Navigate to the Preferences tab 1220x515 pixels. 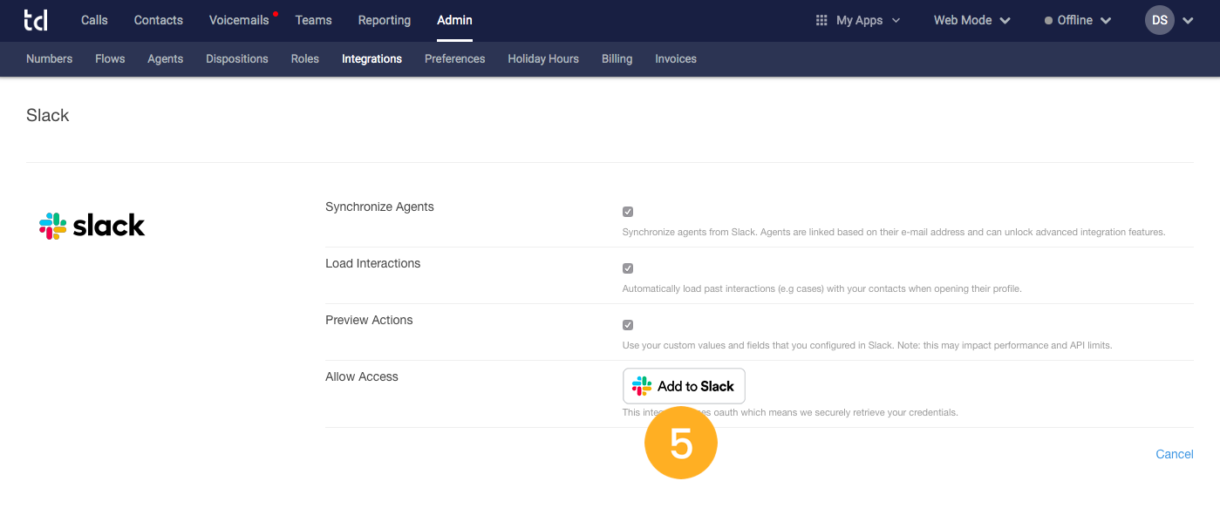(454, 58)
